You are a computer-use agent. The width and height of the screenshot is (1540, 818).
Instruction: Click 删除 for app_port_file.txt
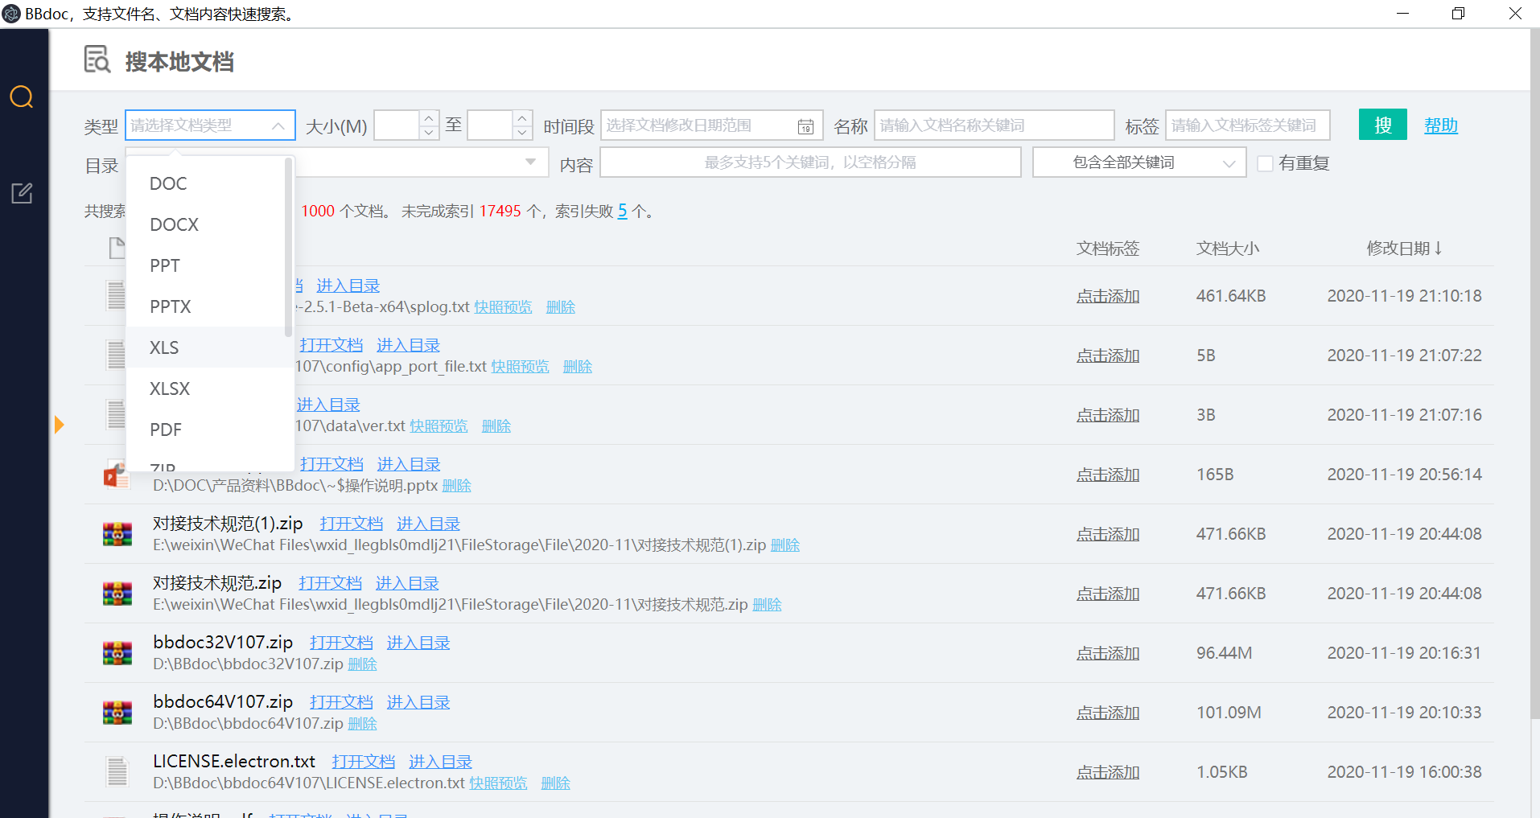(x=578, y=367)
